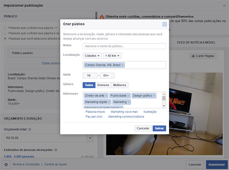This screenshot has width=229, height=170.
Task: Open the Cidades location type dropdown
Action: click(x=92, y=56)
